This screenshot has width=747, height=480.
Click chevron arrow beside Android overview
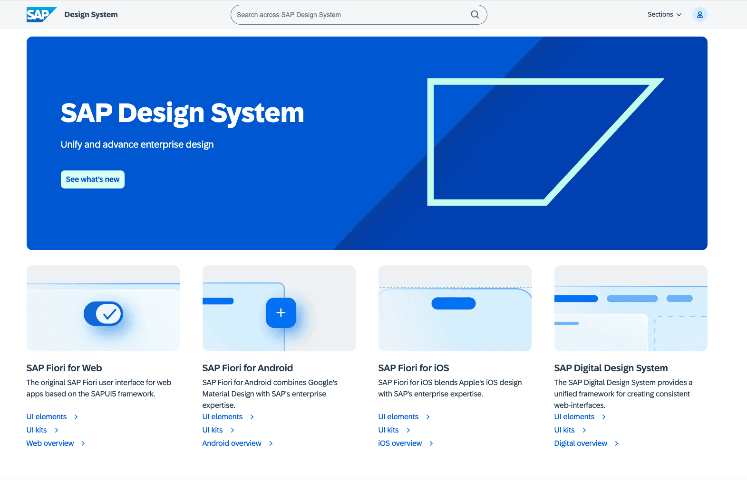(271, 443)
